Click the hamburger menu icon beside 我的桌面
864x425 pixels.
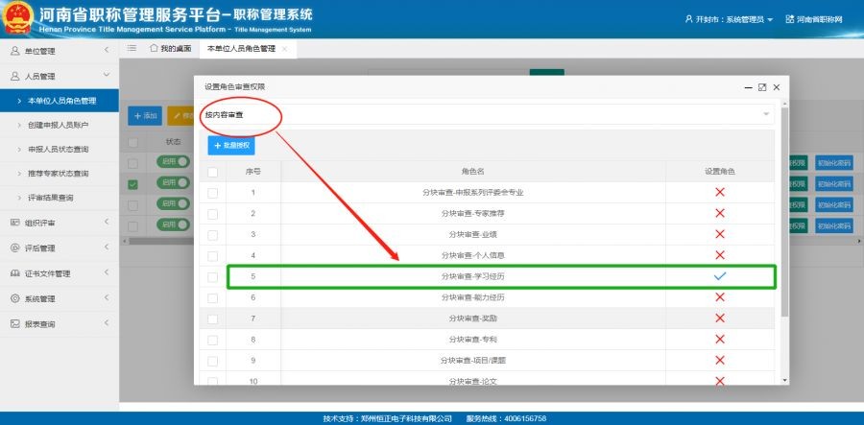tap(132, 48)
